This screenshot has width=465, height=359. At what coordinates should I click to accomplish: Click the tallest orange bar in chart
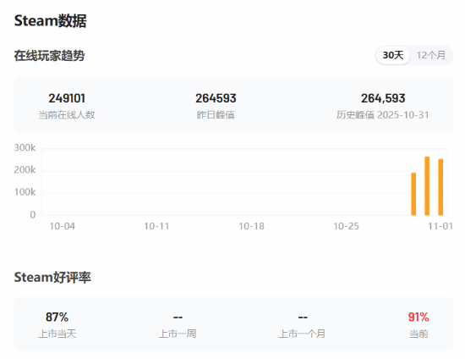point(427,186)
